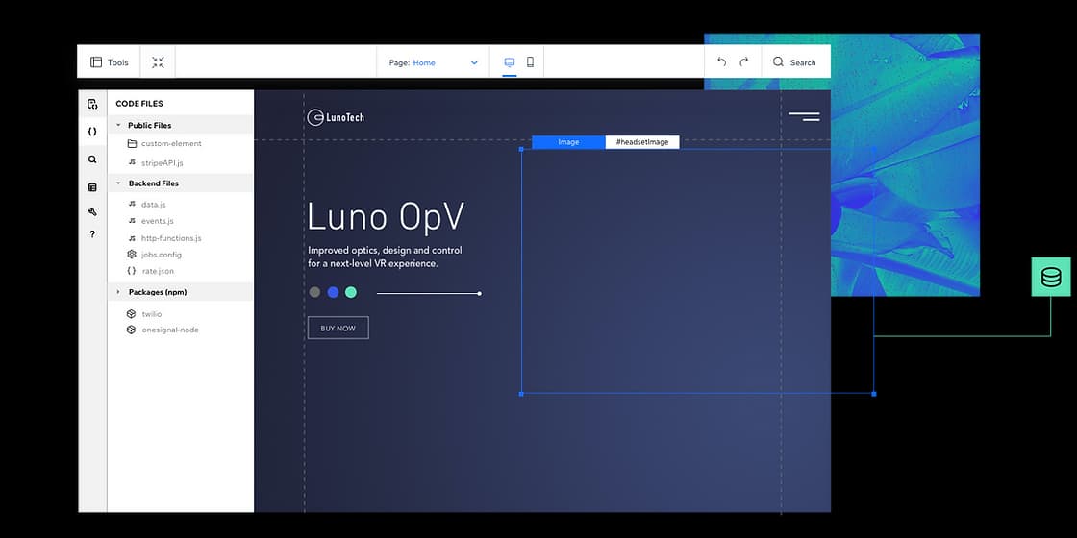Screen dimensions: 1077x538
Task: Click the #headsetImage ID label
Action: pyautogui.click(x=641, y=142)
